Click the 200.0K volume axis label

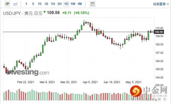point(159,85)
